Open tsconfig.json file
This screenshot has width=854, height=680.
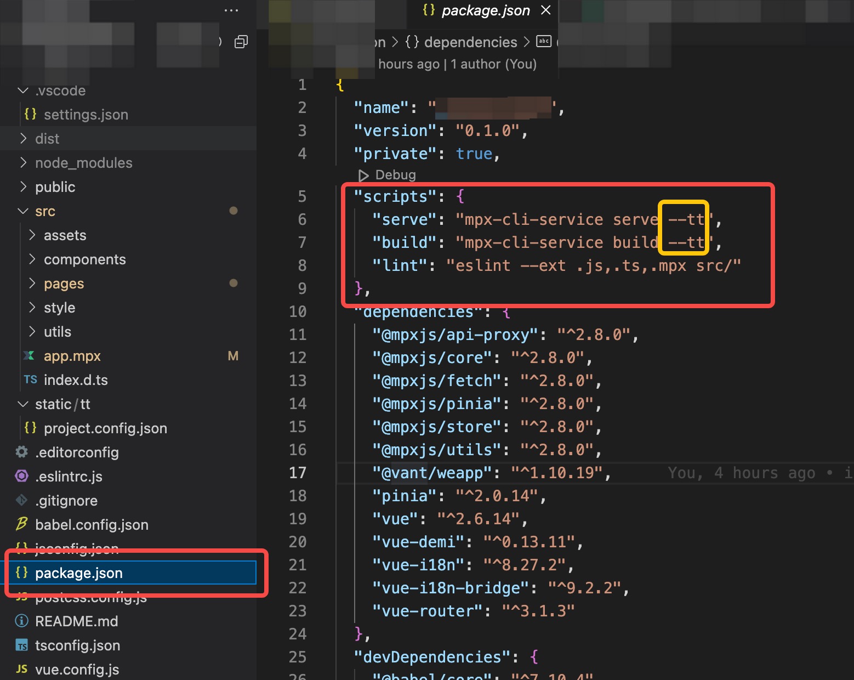[x=77, y=645]
